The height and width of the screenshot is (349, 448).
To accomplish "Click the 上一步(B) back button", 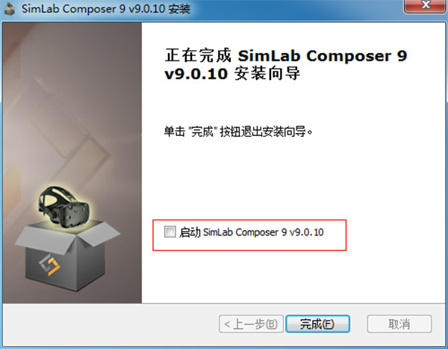I will coord(251,324).
